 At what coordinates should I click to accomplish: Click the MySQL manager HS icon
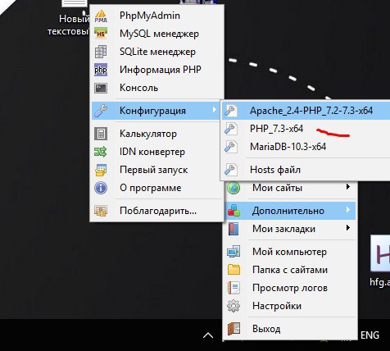pos(101,34)
